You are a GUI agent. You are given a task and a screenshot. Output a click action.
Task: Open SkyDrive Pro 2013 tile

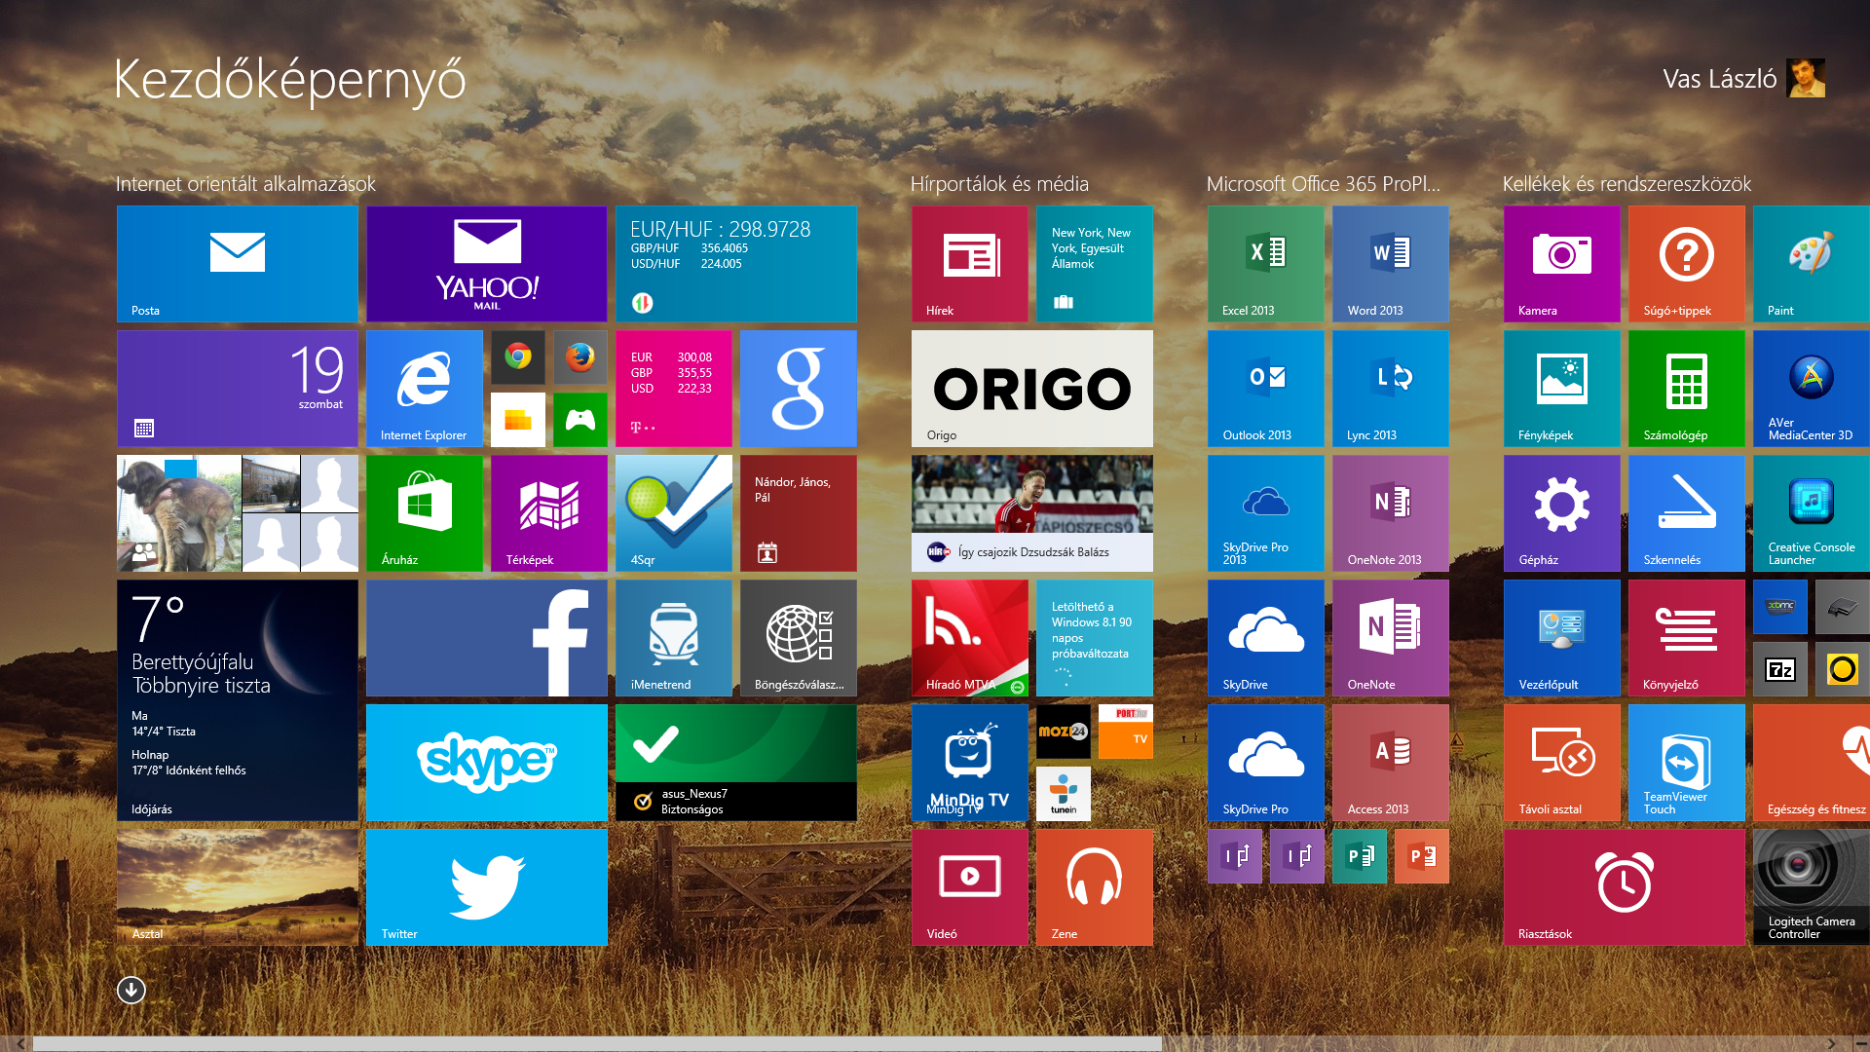pyautogui.click(x=1265, y=513)
